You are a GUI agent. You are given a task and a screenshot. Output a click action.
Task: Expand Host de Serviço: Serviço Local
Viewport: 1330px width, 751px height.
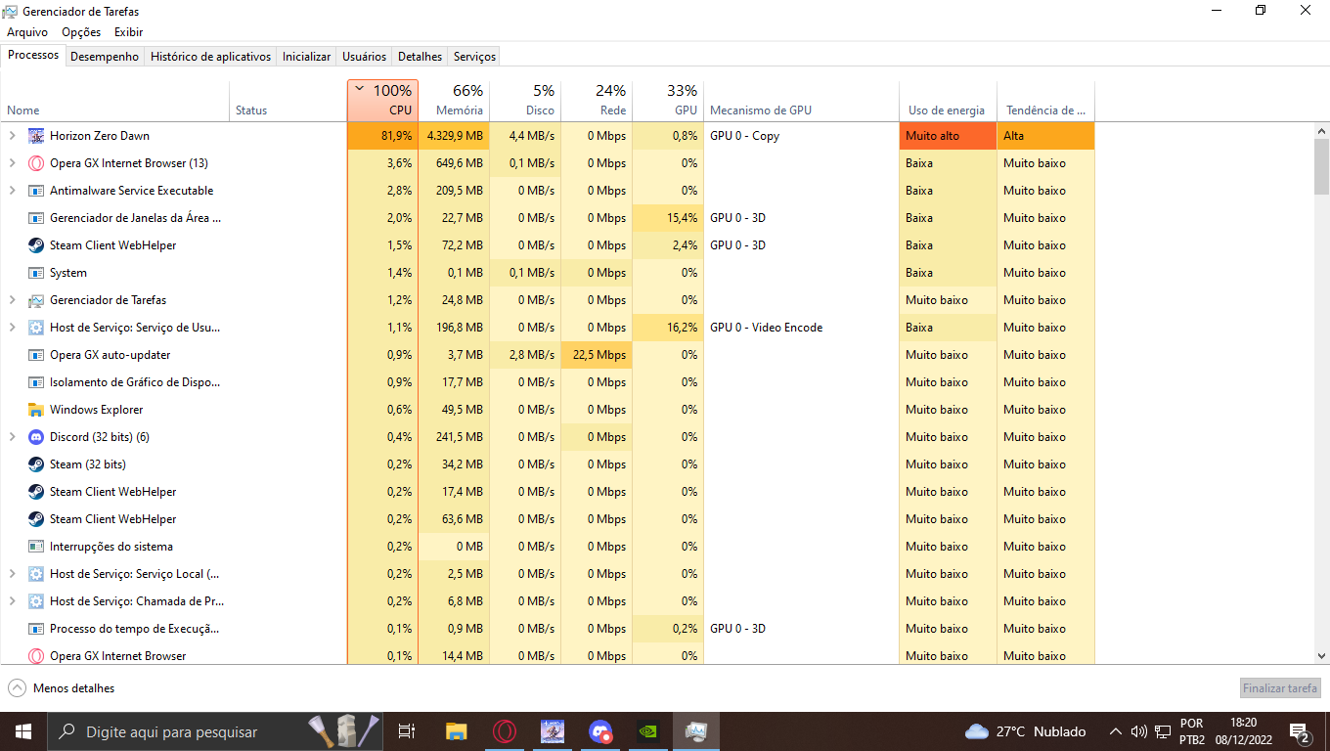[x=13, y=574]
